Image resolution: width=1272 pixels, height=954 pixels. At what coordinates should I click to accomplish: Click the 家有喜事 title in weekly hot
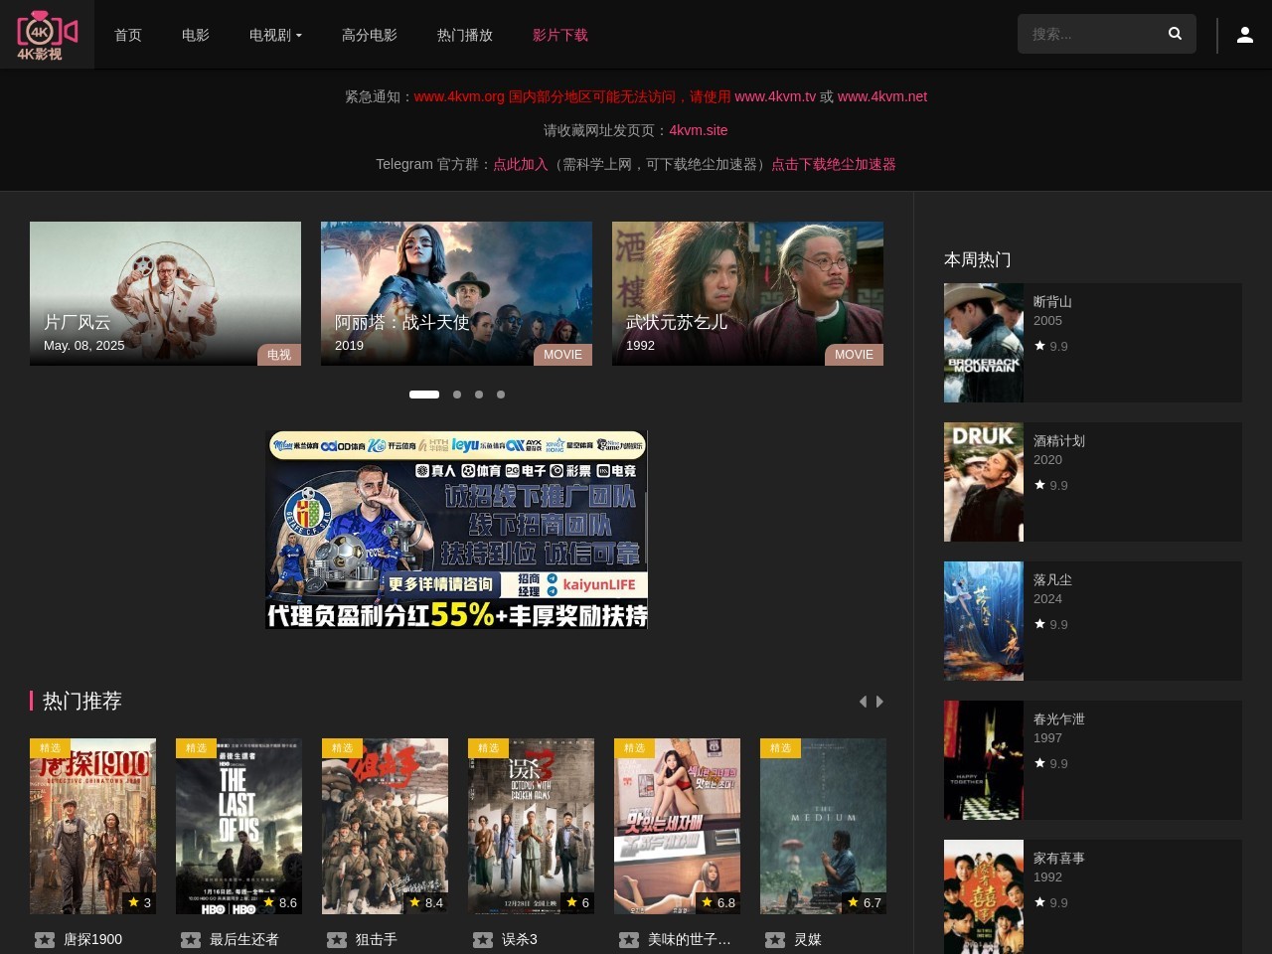[1059, 858]
